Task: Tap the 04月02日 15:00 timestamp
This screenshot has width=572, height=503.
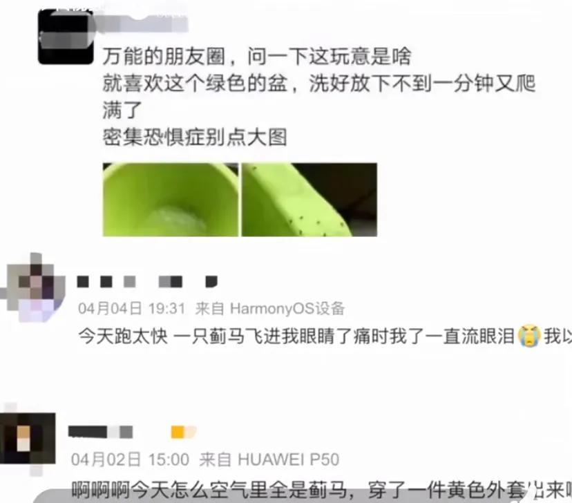Action: pyautogui.click(x=130, y=459)
